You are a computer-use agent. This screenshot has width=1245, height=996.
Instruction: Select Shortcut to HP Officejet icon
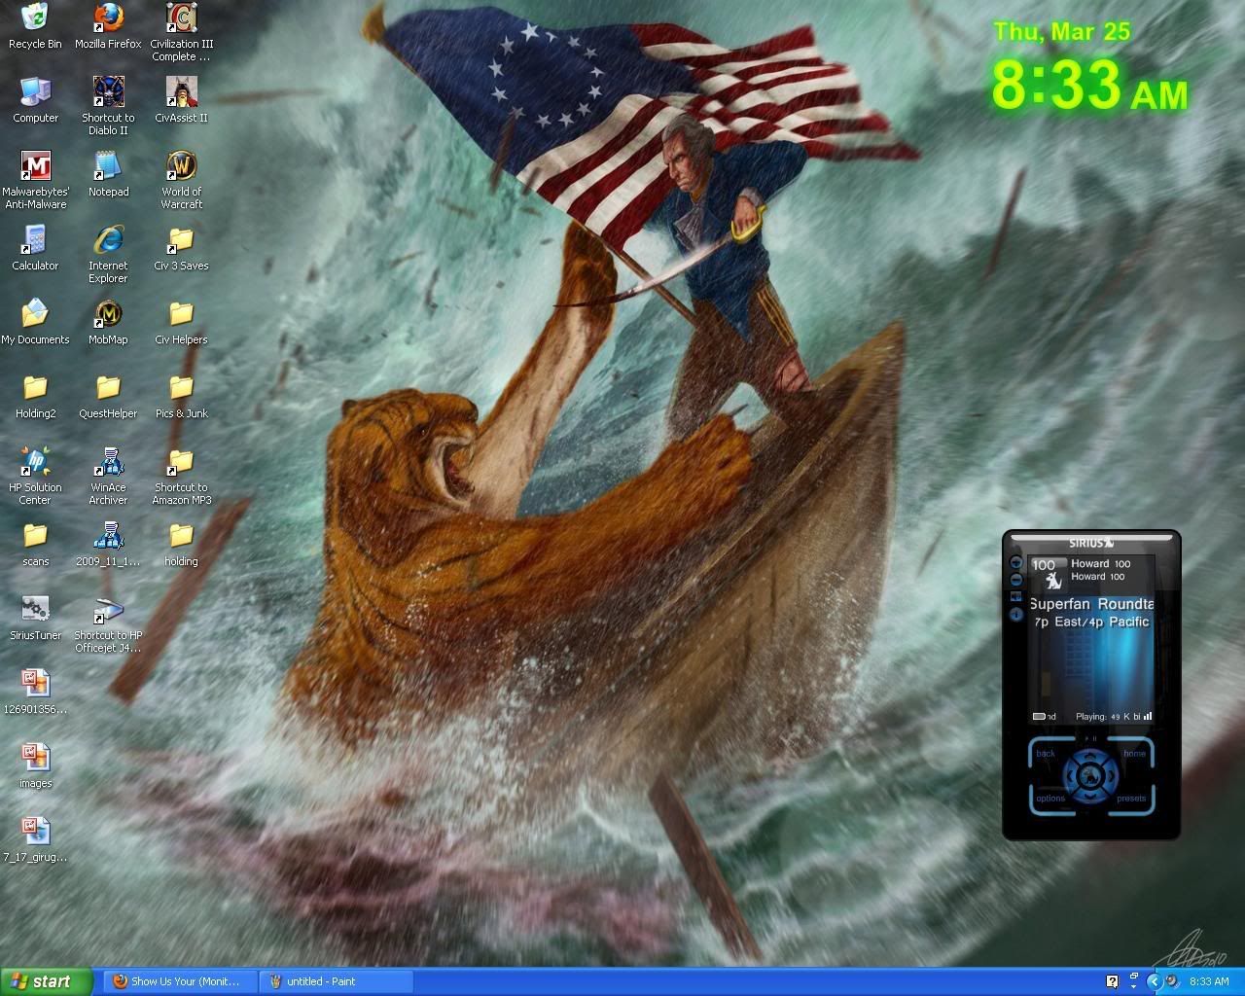pos(108,623)
